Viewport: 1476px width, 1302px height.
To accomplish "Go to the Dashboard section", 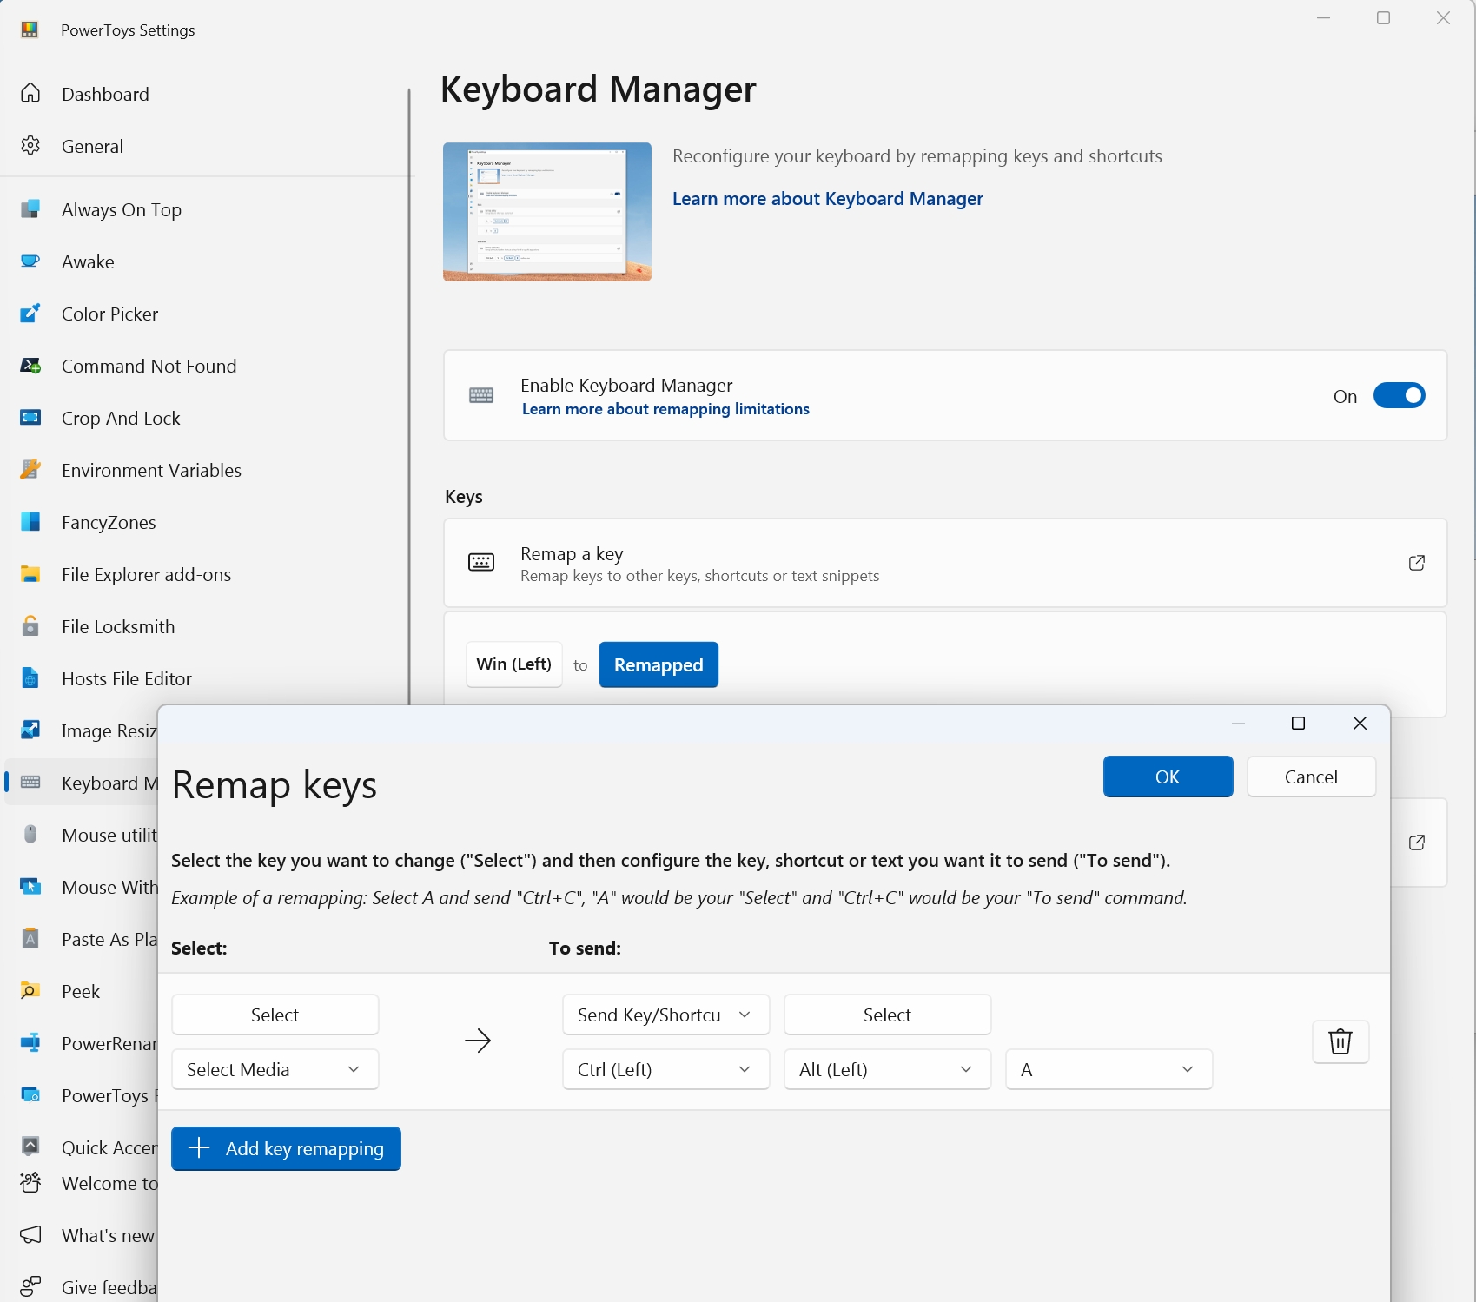I will pyautogui.click(x=104, y=94).
